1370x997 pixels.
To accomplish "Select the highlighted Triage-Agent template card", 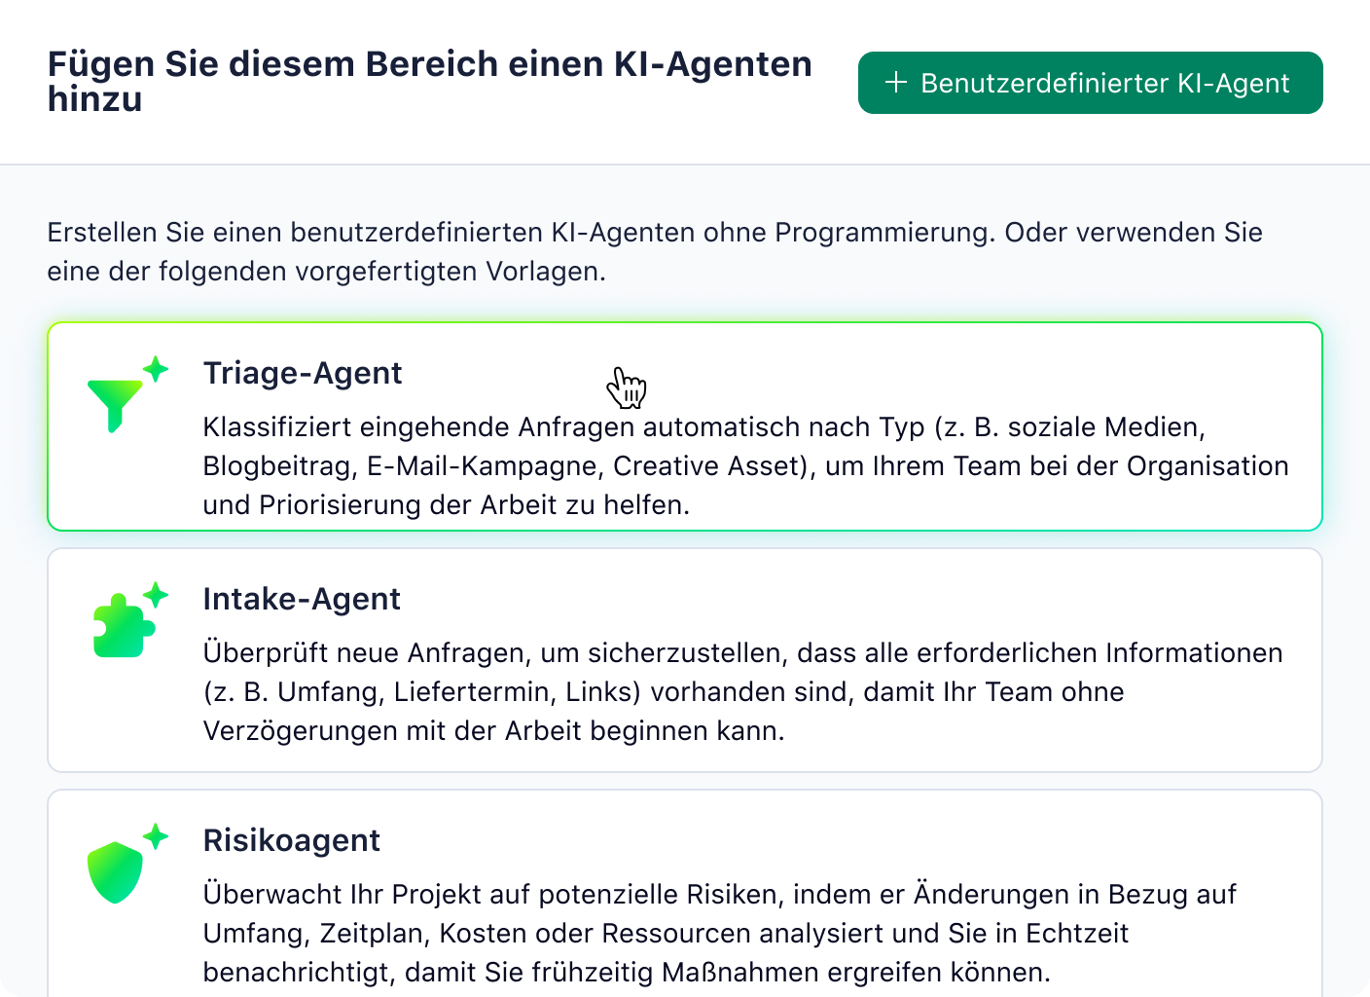I will click(684, 426).
